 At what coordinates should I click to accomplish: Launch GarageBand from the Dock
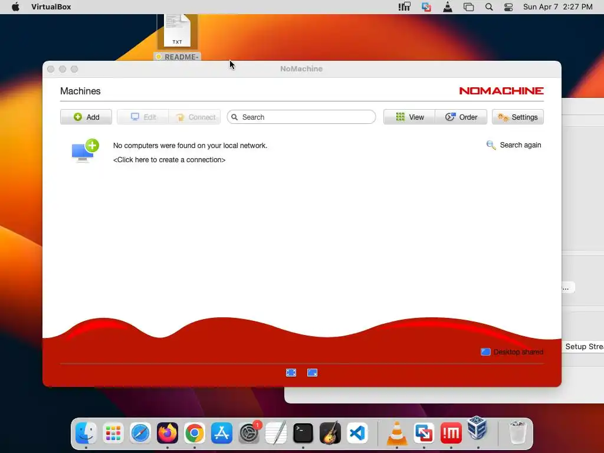330,433
